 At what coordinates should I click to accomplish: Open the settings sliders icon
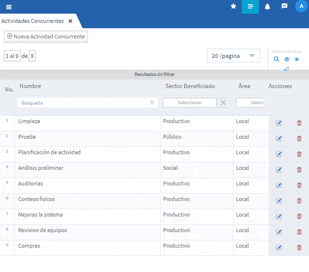tap(250, 6)
